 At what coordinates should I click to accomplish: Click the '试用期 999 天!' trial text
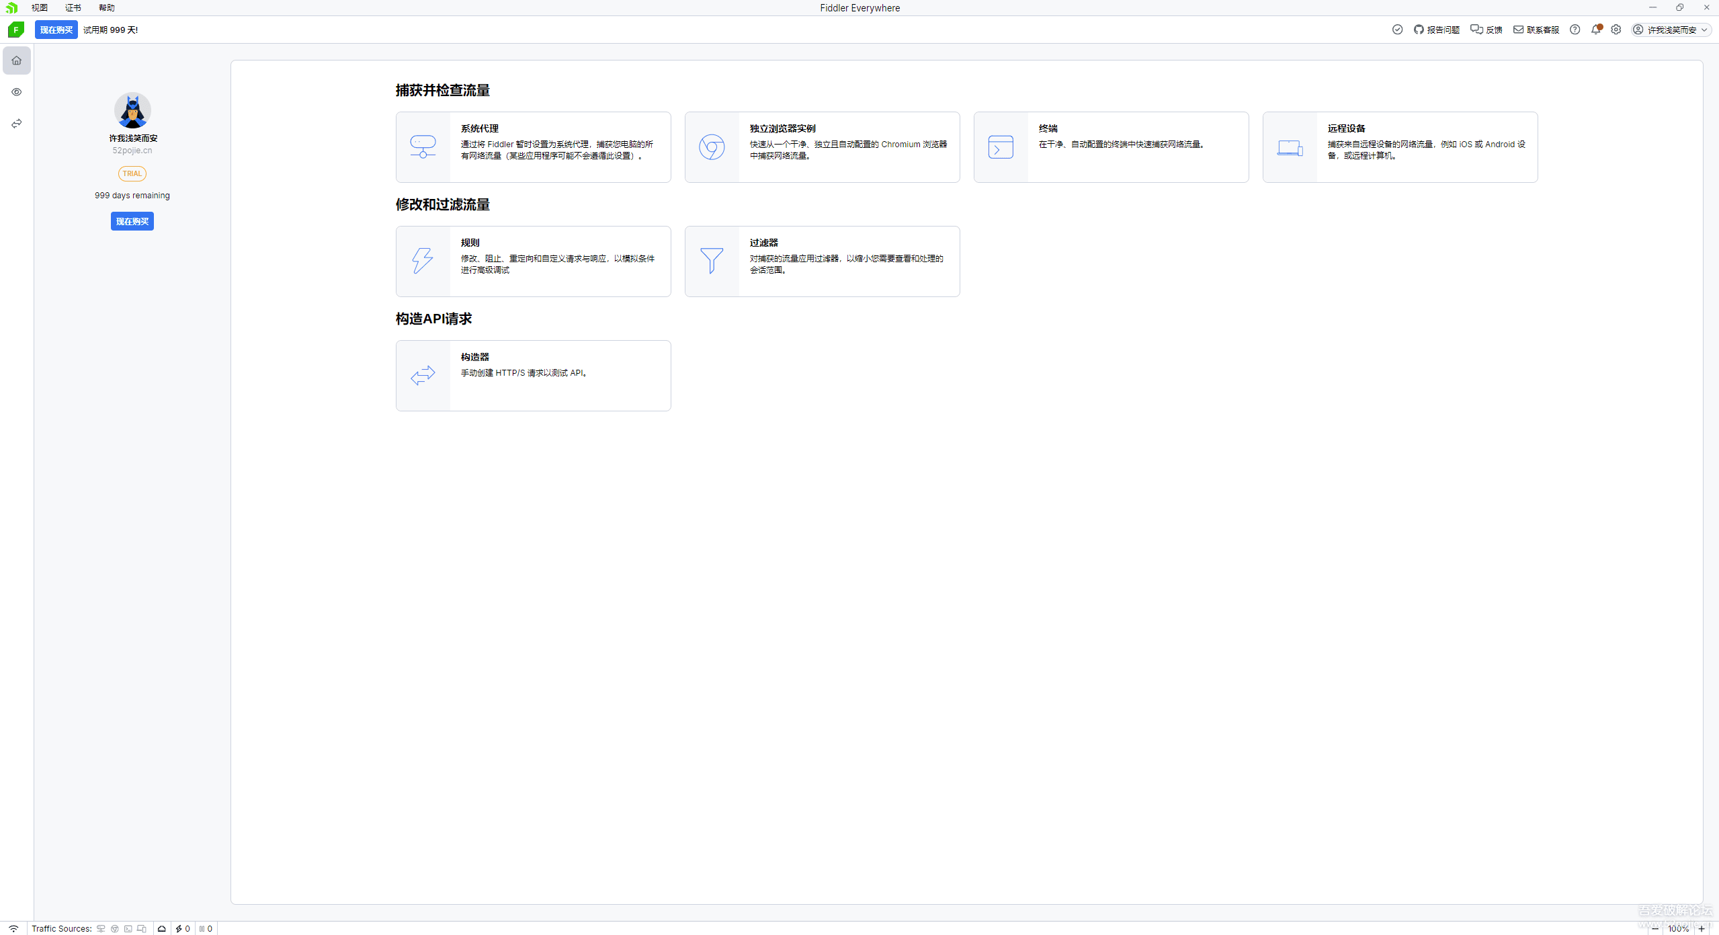pyautogui.click(x=111, y=30)
